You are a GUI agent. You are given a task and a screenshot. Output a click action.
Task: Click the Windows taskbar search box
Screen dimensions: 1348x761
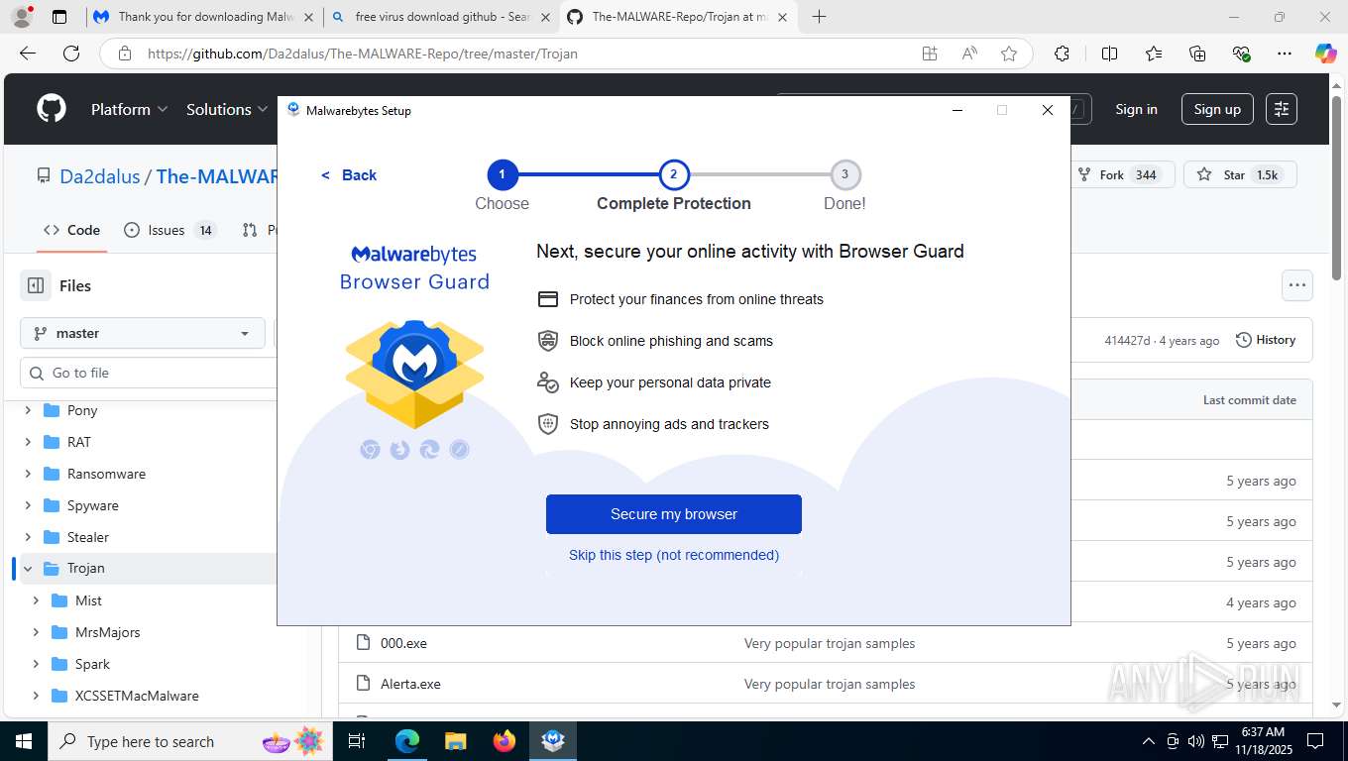[190, 741]
